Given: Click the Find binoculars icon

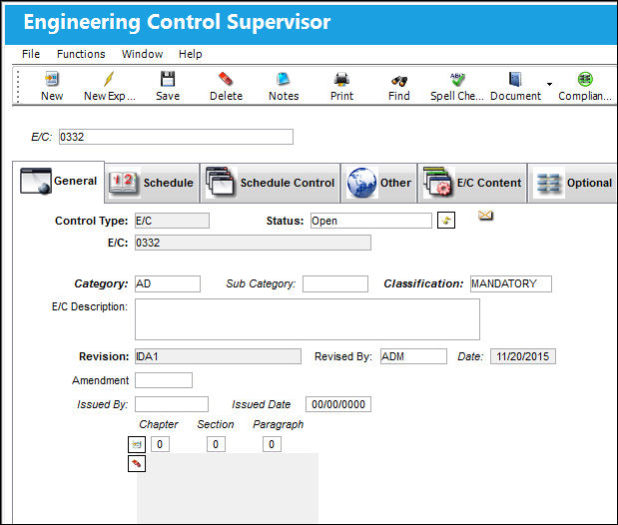Looking at the screenshot, I should (399, 81).
